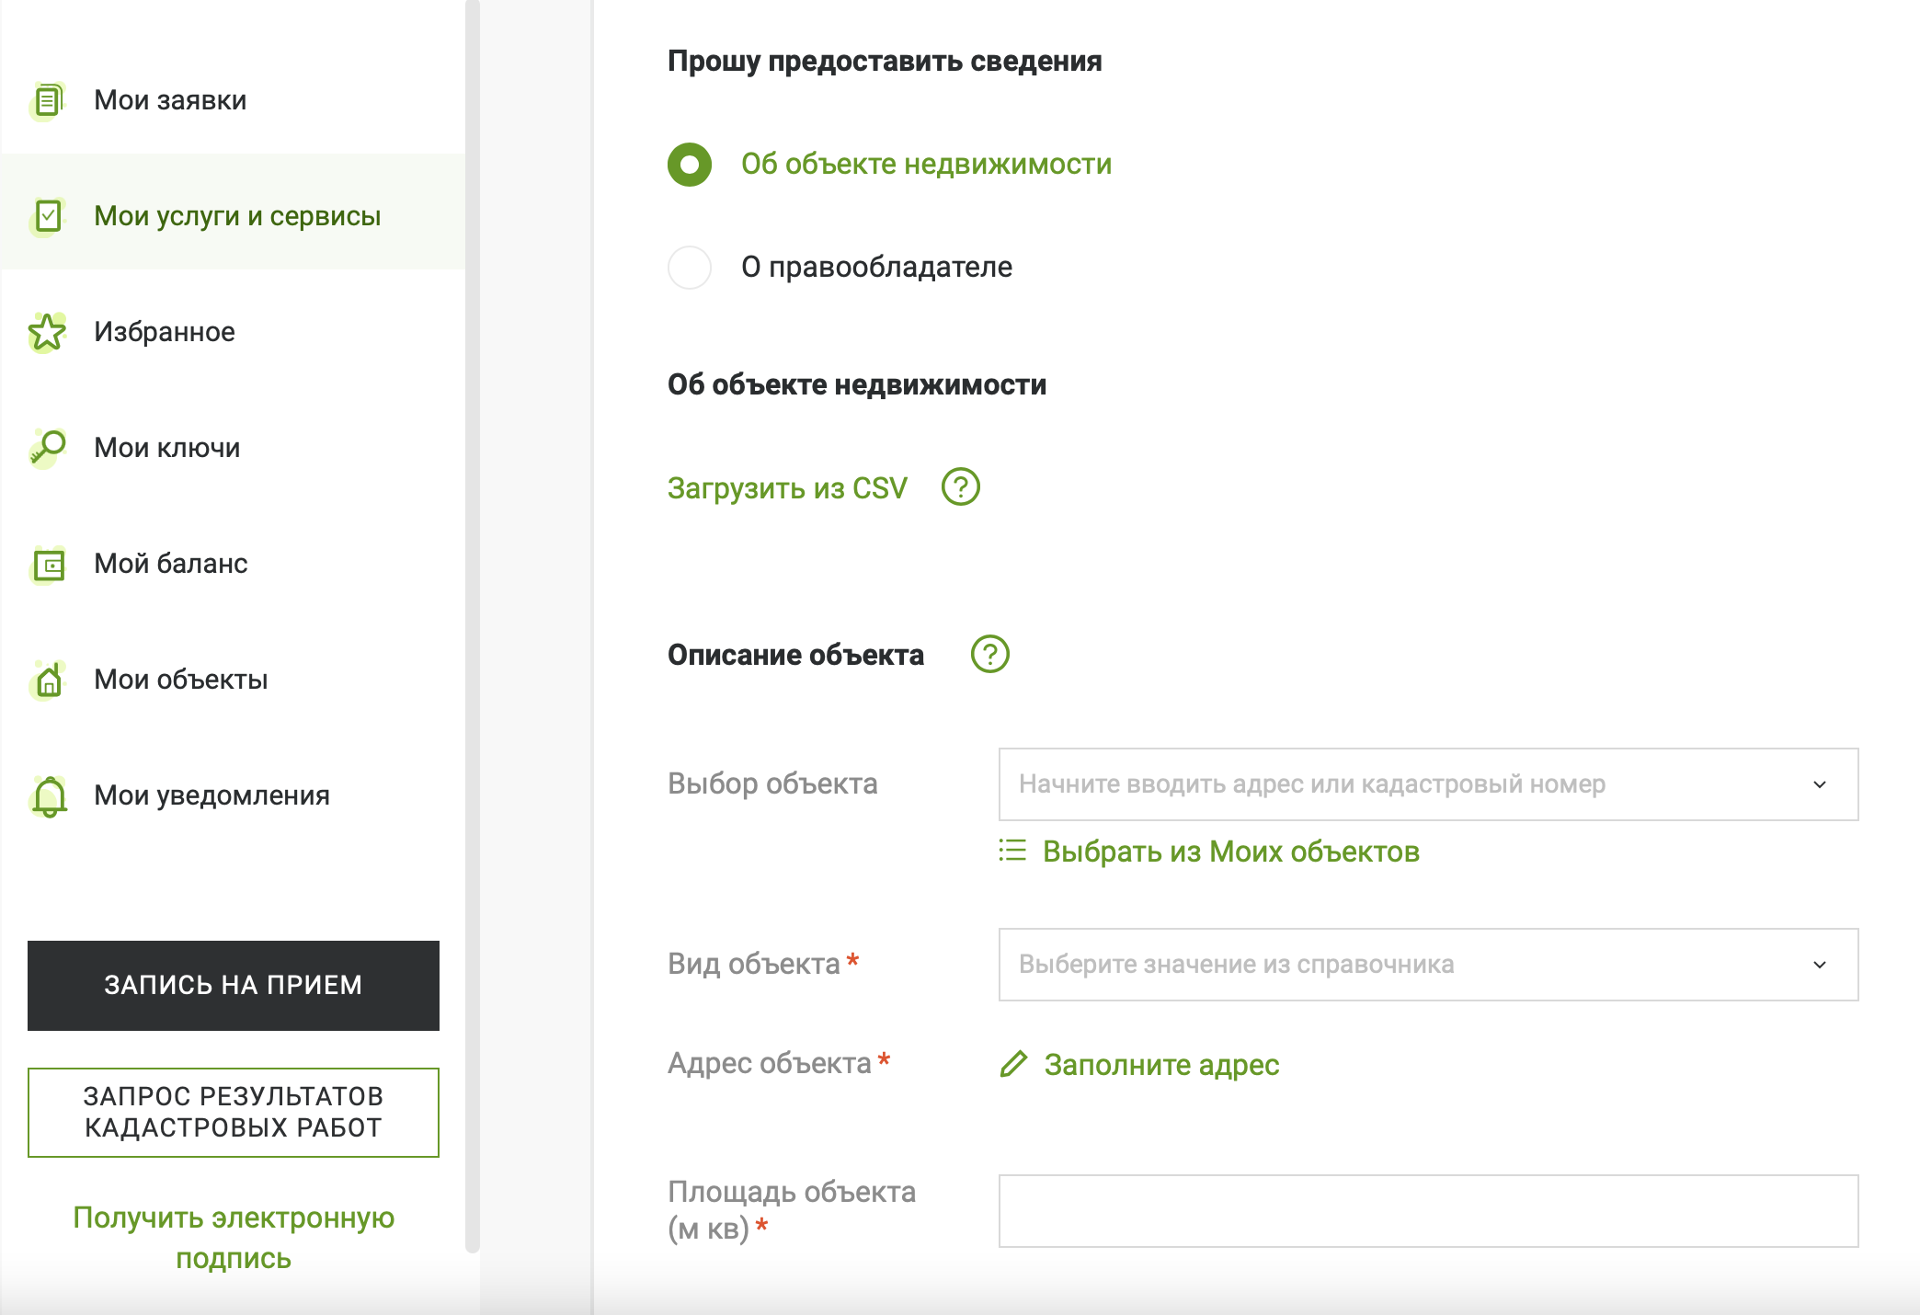Open Мои объекты section
1920x1315 pixels.
tap(233, 680)
